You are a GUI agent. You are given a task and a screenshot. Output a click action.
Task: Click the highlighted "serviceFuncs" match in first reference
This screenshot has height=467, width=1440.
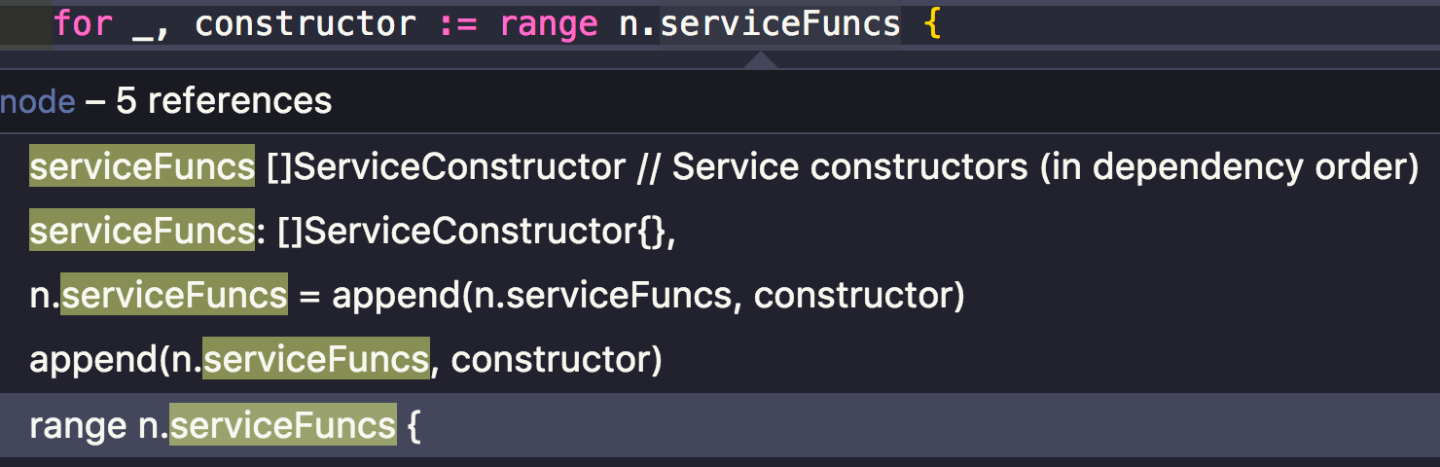142,167
